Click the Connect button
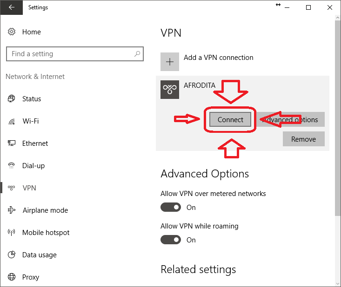Screen dimensions: 341x287 pos(230,119)
